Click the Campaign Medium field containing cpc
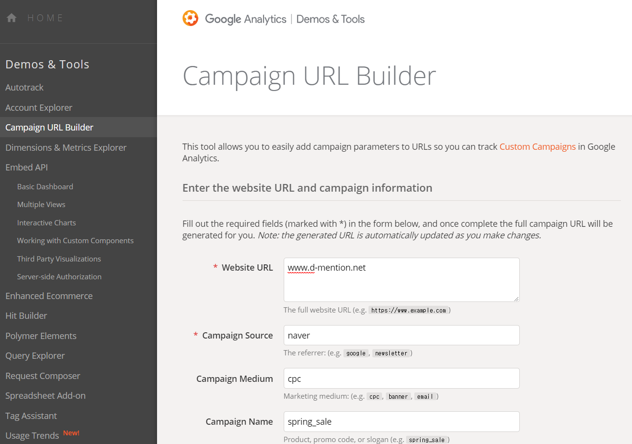 (x=402, y=378)
